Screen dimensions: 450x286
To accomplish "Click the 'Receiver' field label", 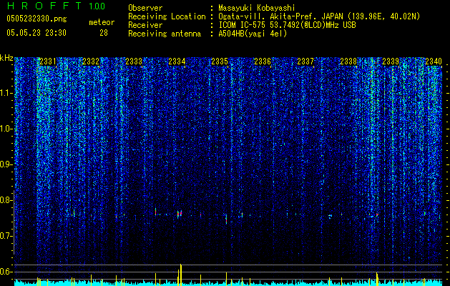I will point(145,25).
